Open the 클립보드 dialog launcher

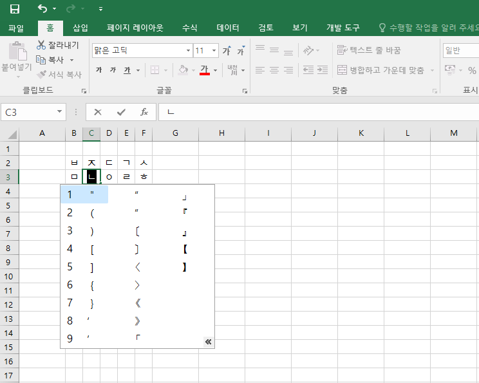84,91
